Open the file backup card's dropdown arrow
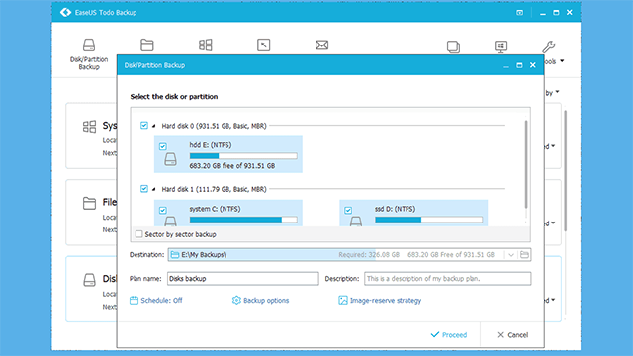633x356 pixels. coord(553,222)
